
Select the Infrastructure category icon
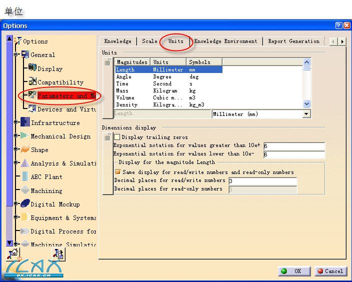tap(25, 122)
